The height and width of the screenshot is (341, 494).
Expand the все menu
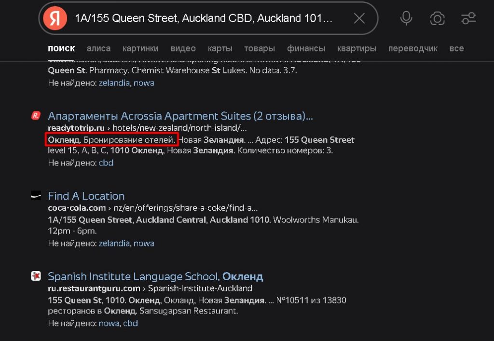(456, 48)
